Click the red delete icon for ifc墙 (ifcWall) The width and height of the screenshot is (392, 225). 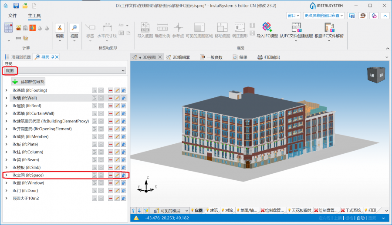click(x=111, y=98)
